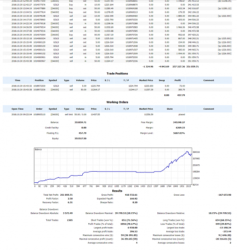Click the 'Maximum consecutive wins ($):' label

98,235
